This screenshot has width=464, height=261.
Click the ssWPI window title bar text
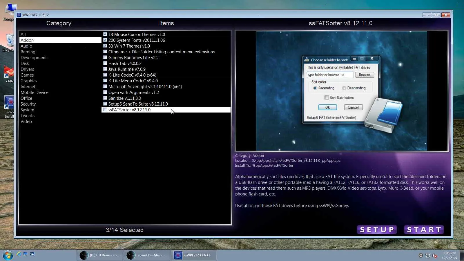[x=35, y=15]
